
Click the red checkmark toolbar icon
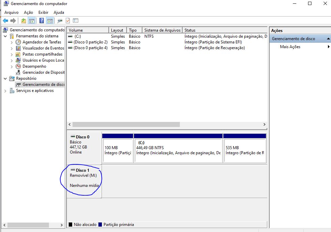click(x=68, y=21)
